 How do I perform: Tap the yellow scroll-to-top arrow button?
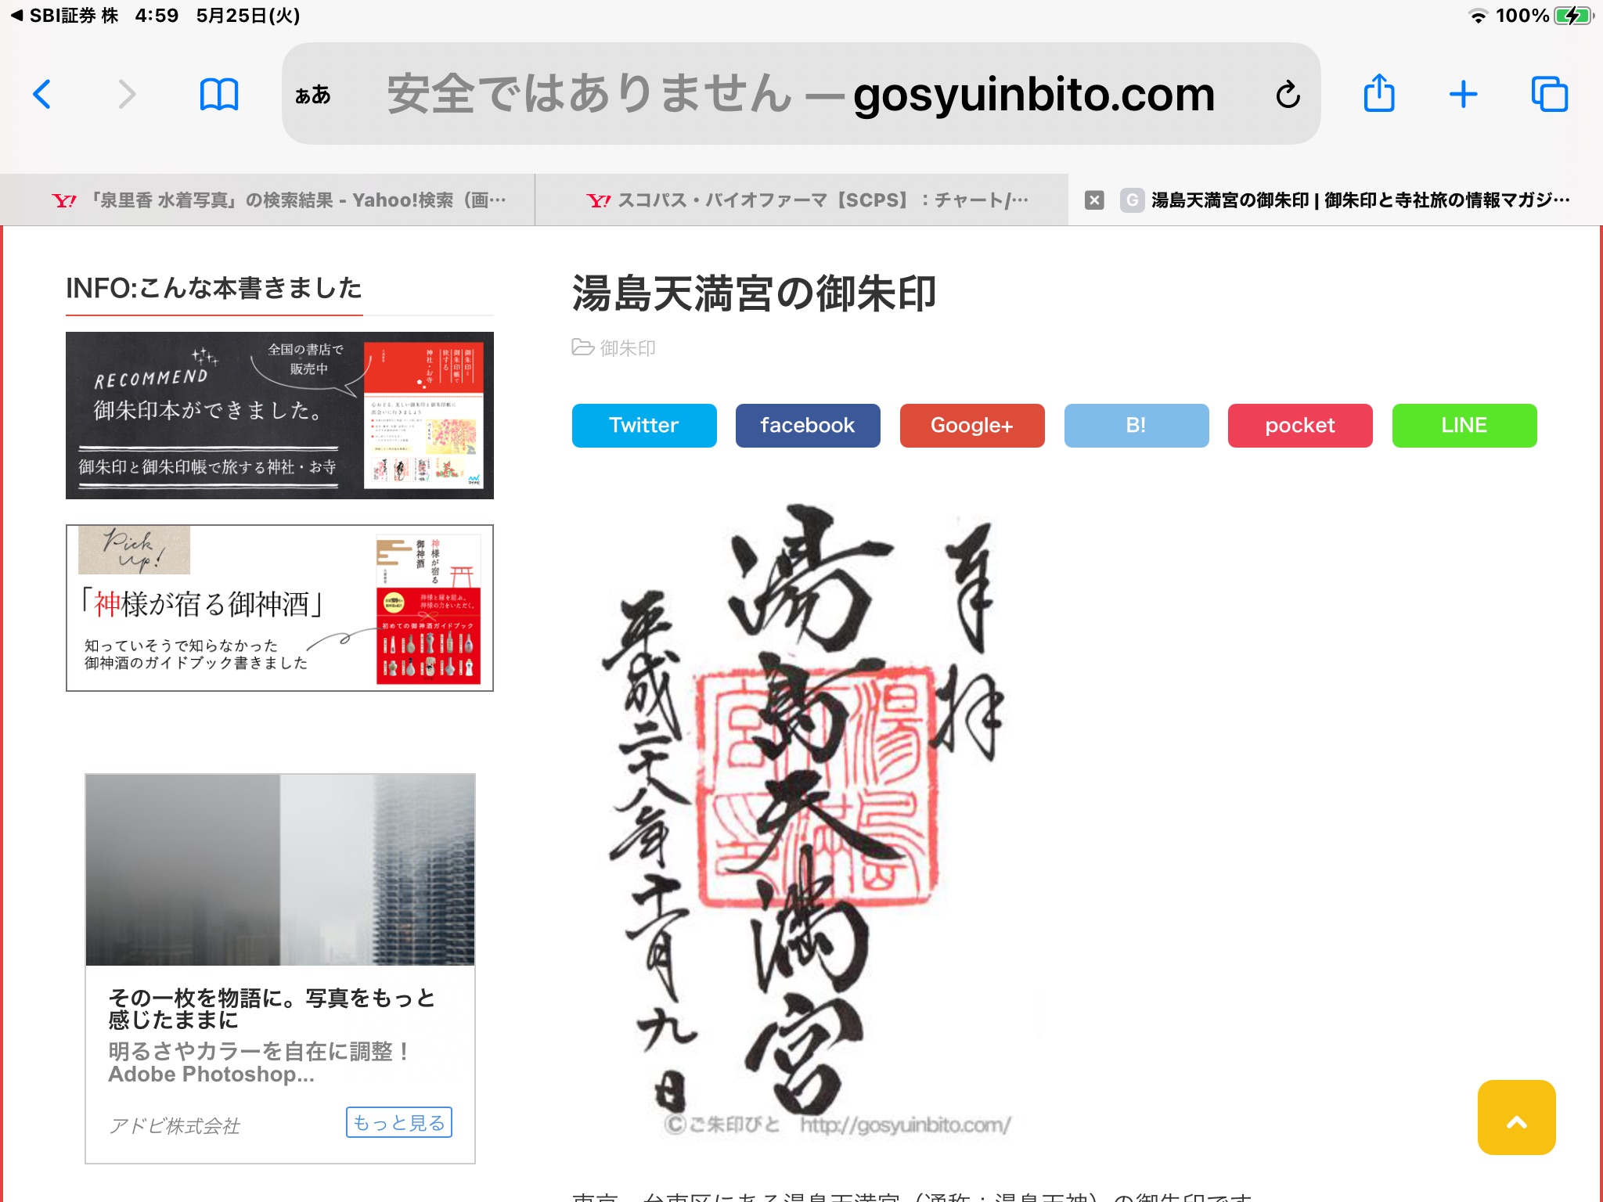coord(1516,1117)
